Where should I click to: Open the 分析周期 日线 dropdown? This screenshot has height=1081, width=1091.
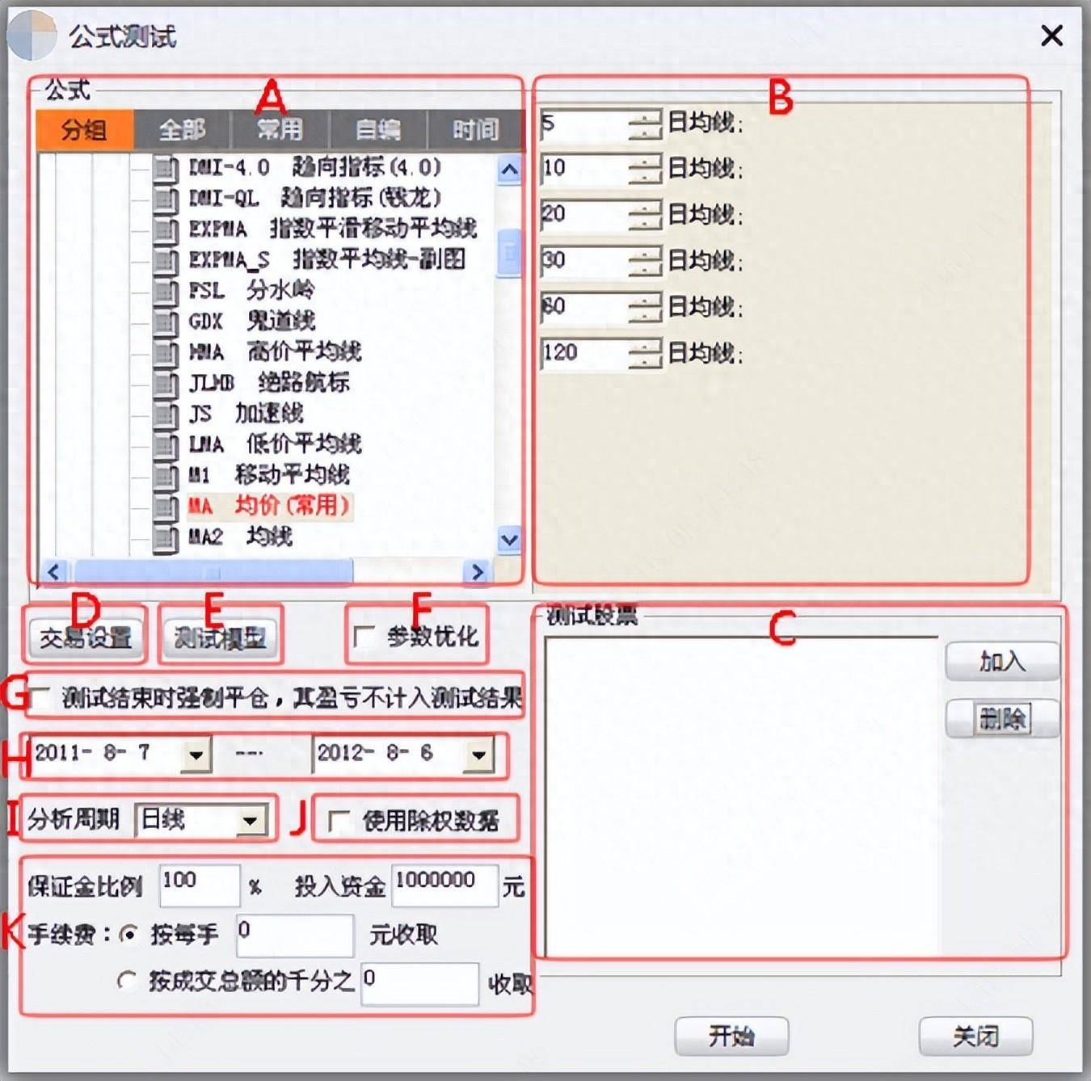coord(251,821)
